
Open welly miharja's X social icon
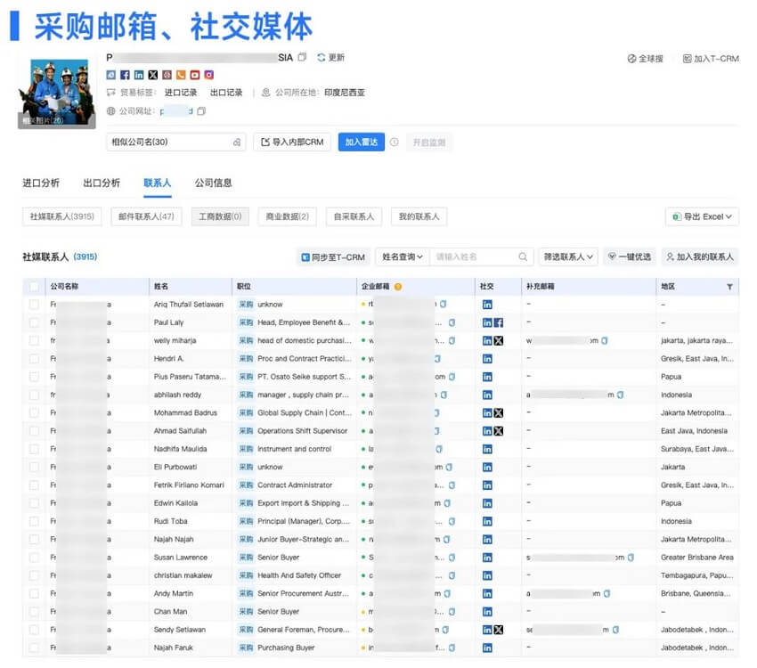click(x=499, y=340)
